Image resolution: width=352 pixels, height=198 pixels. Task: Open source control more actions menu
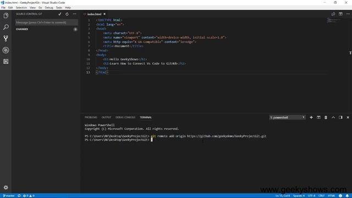(x=75, y=14)
